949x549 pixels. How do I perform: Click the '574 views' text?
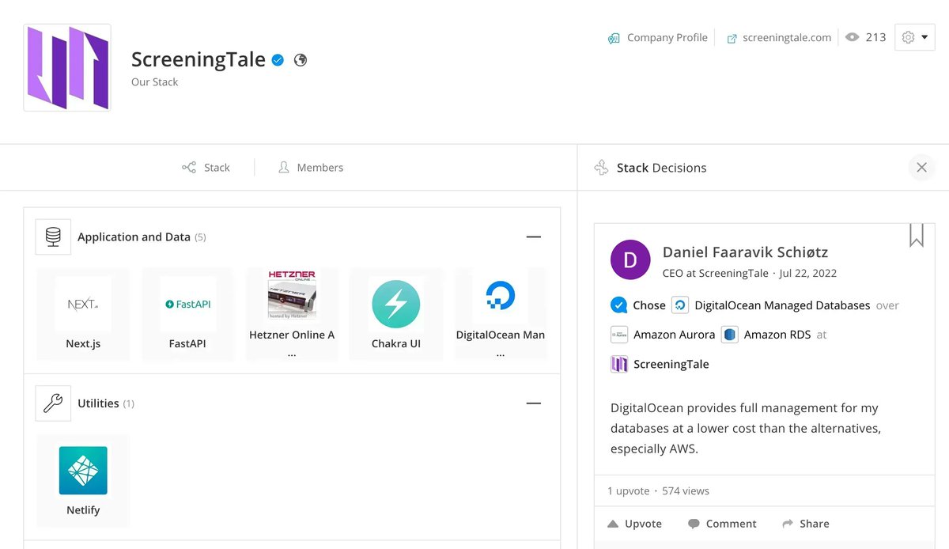(x=686, y=490)
